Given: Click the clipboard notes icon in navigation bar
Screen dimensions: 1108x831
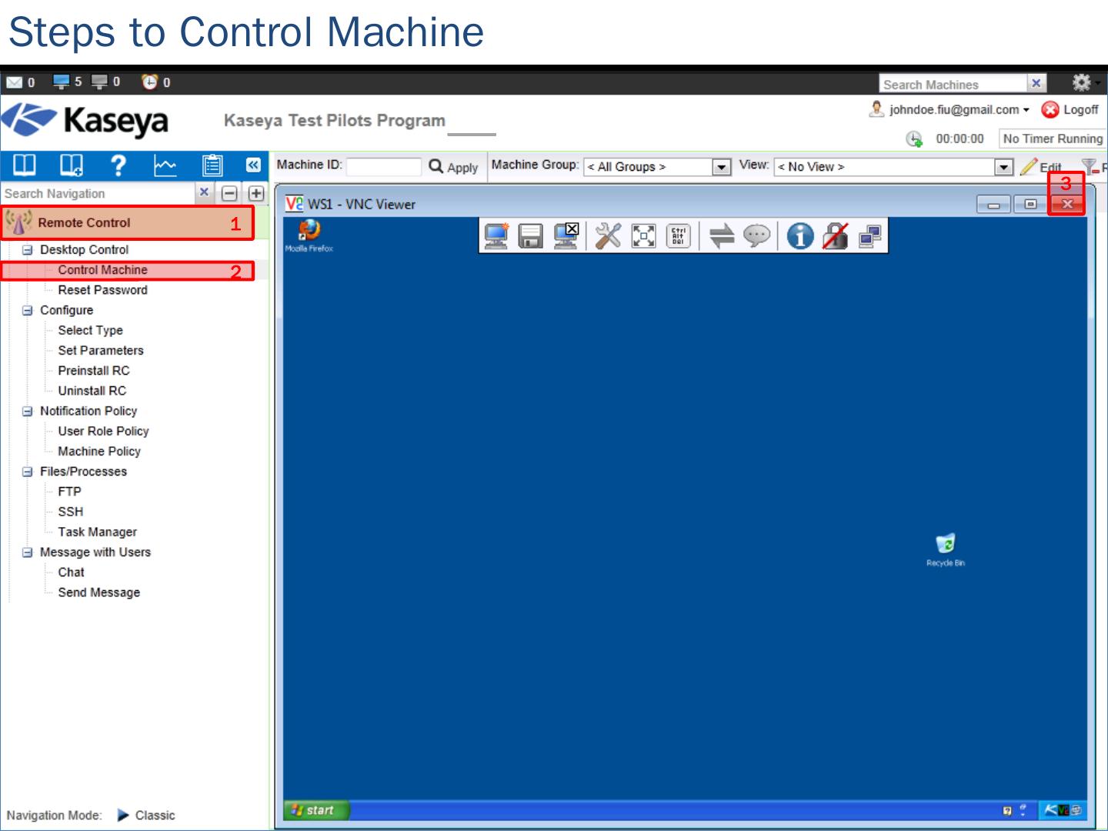Looking at the screenshot, I should [212, 165].
